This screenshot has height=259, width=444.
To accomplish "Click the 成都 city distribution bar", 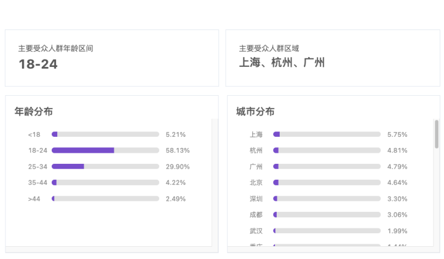I will coord(327,214).
